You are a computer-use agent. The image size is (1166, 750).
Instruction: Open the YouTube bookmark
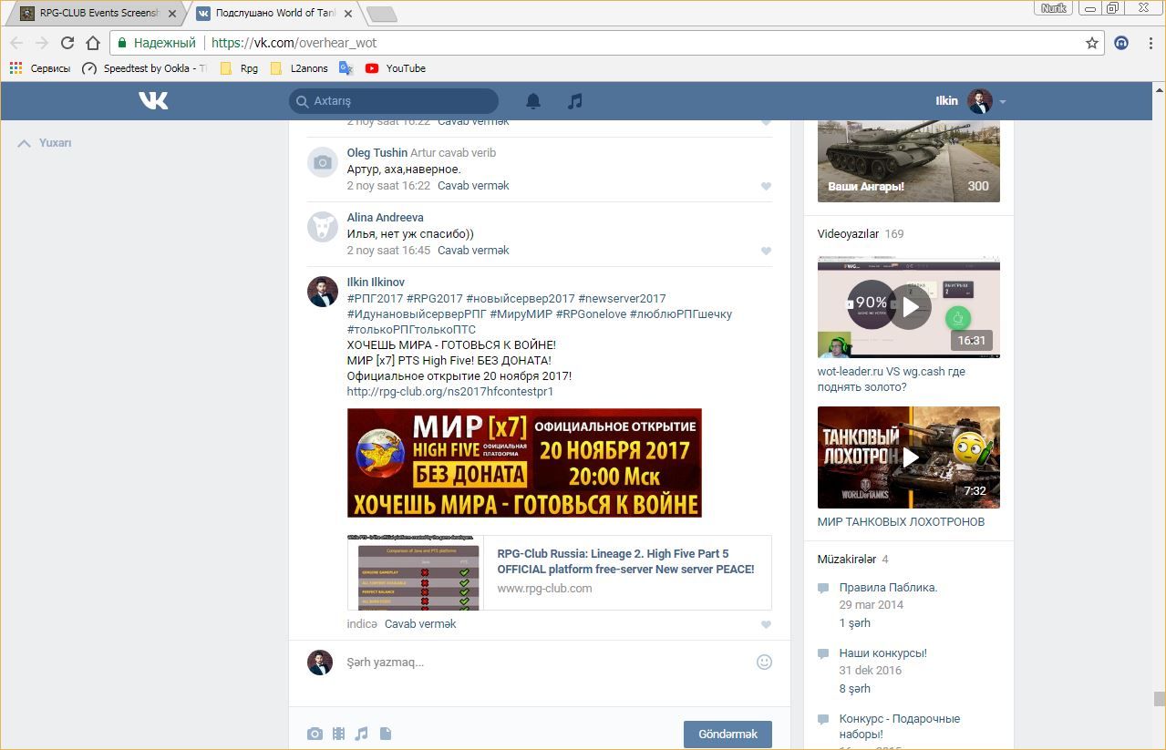click(x=396, y=68)
